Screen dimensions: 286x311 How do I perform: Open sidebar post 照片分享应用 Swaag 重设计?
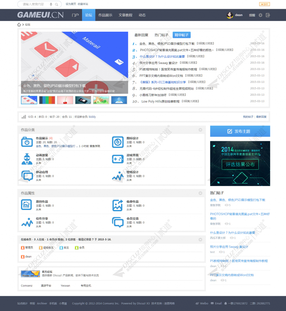click(229, 247)
